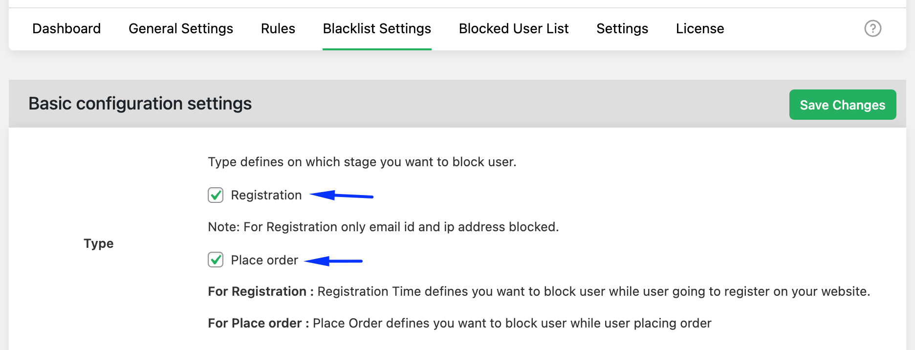Navigate to the Settings tab
This screenshot has height=350, width=915.
click(x=622, y=28)
